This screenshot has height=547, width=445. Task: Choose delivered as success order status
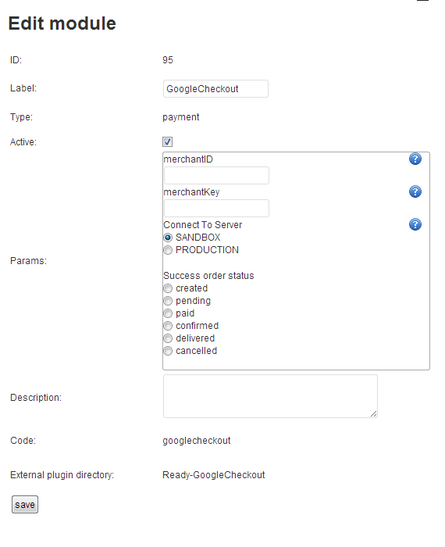click(x=168, y=338)
